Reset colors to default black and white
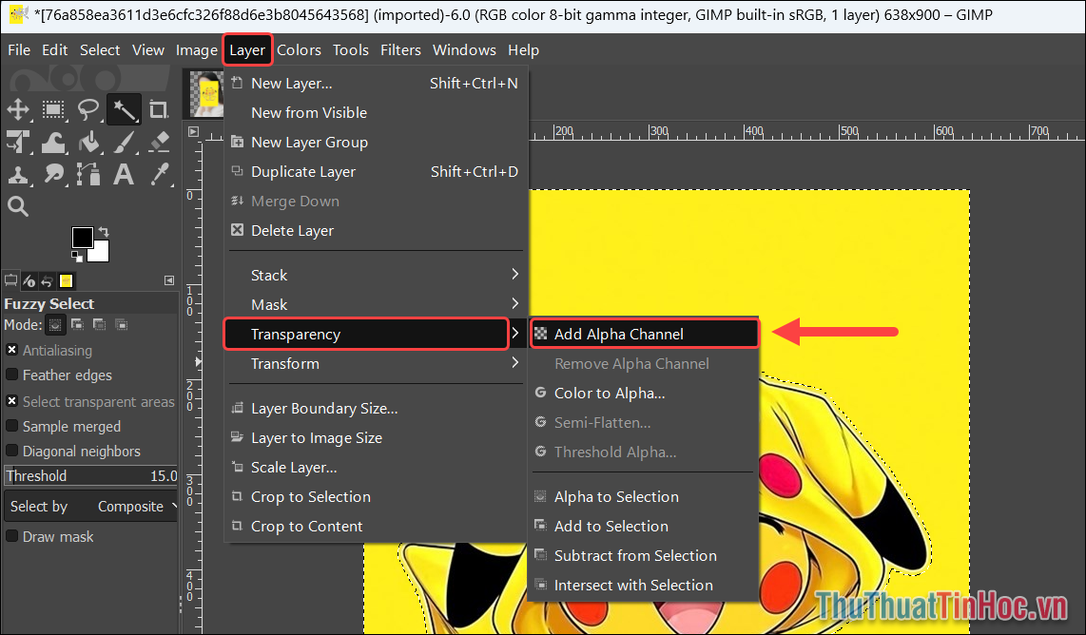This screenshot has height=635, width=1086. tap(77, 257)
